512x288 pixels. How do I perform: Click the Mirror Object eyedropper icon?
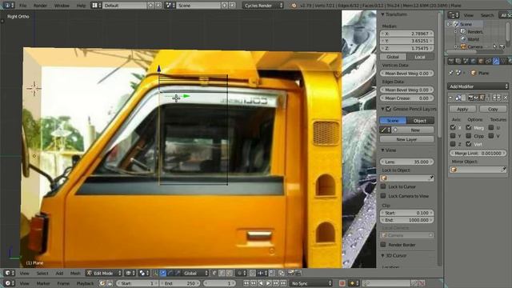(503, 170)
